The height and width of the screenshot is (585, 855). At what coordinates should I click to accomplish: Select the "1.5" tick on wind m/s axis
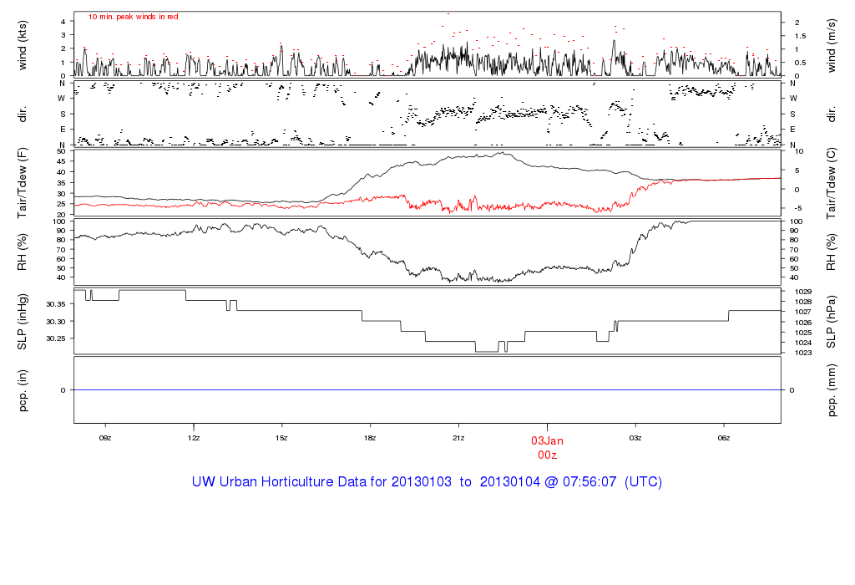click(800, 36)
